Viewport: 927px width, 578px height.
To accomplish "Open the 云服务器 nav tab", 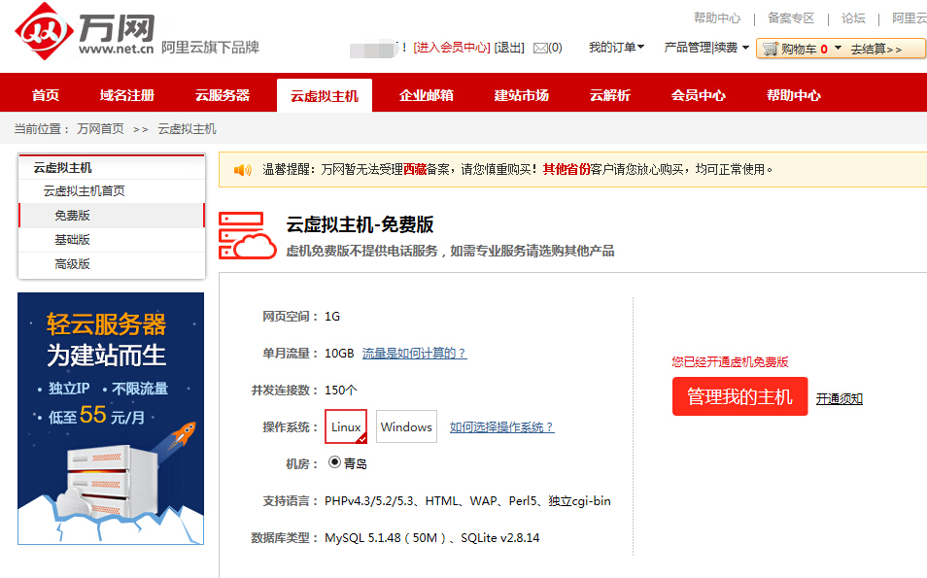I will (223, 95).
